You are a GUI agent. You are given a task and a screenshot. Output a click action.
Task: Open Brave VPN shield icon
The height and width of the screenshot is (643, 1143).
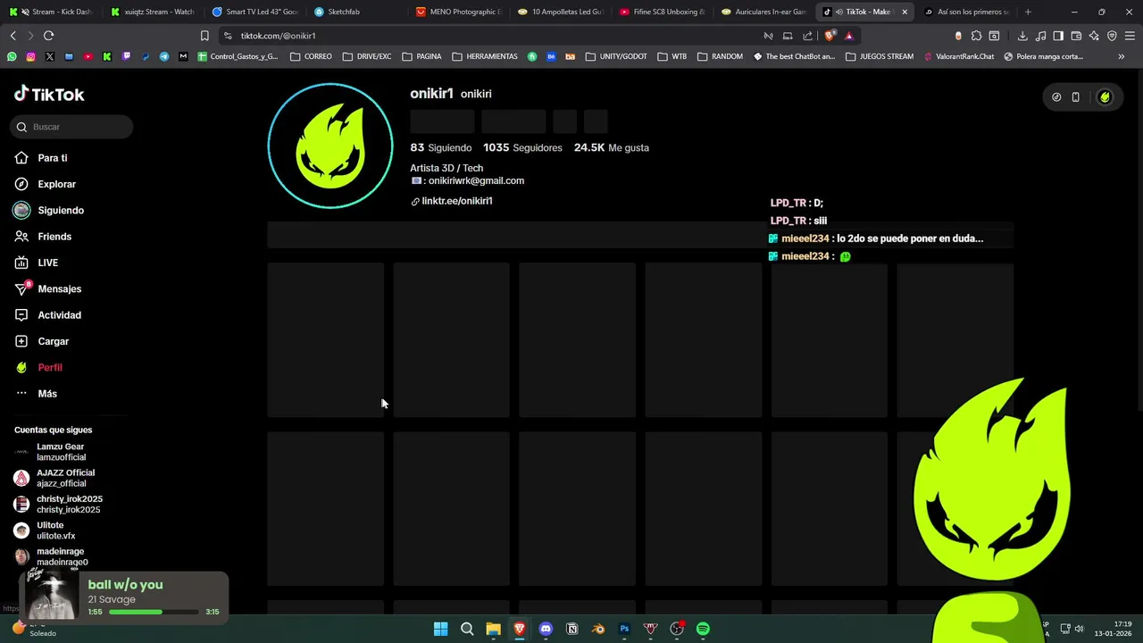[x=1112, y=36]
